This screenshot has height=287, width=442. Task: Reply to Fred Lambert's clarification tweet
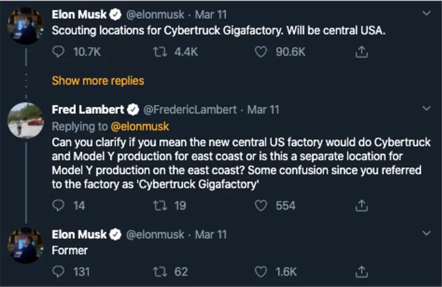click(58, 206)
